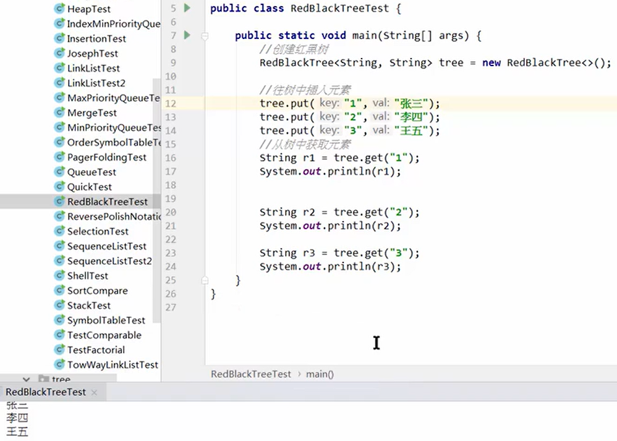Open QueueTest class
The height and width of the screenshot is (441, 617).
[91, 172]
